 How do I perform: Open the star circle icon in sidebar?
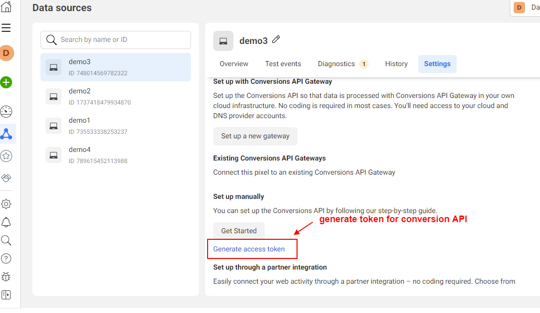coord(6,156)
